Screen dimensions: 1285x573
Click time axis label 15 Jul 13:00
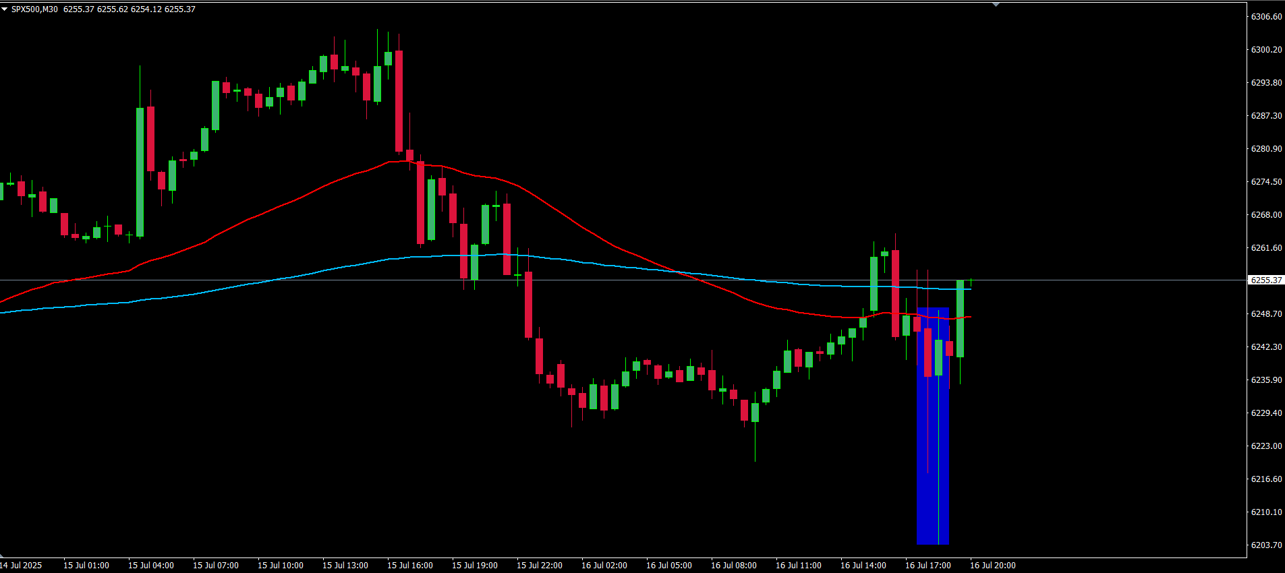345,566
